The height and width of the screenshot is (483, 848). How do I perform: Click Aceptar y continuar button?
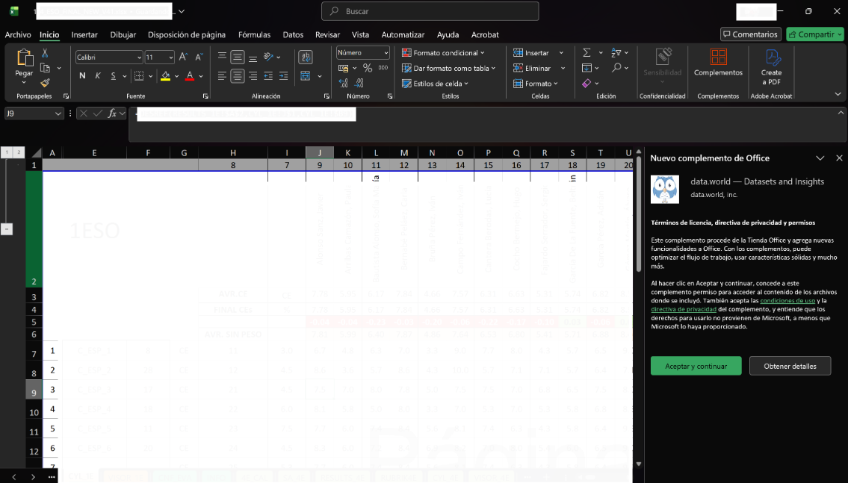(x=696, y=366)
